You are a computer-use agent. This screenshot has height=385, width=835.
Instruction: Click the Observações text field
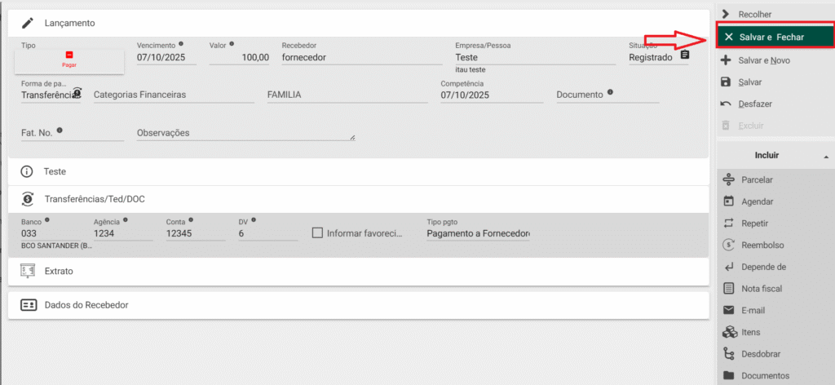[x=245, y=132]
